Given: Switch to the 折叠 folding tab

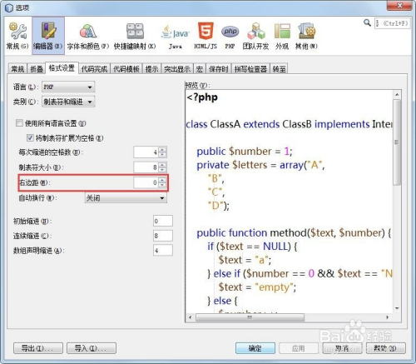Looking at the screenshot, I should pyautogui.click(x=37, y=68).
